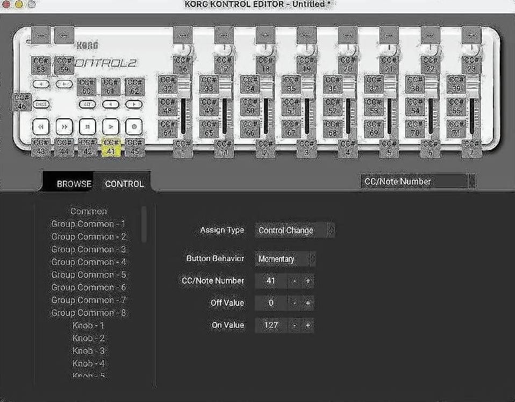Open the CC/Note Number display dropdown
This screenshot has width=515, height=402.
tap(418, 181)
